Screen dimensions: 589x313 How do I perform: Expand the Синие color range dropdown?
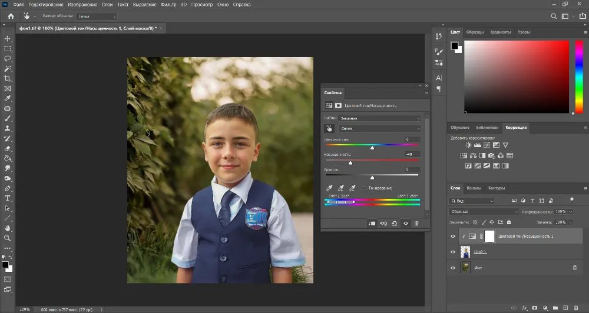[380, 128]
